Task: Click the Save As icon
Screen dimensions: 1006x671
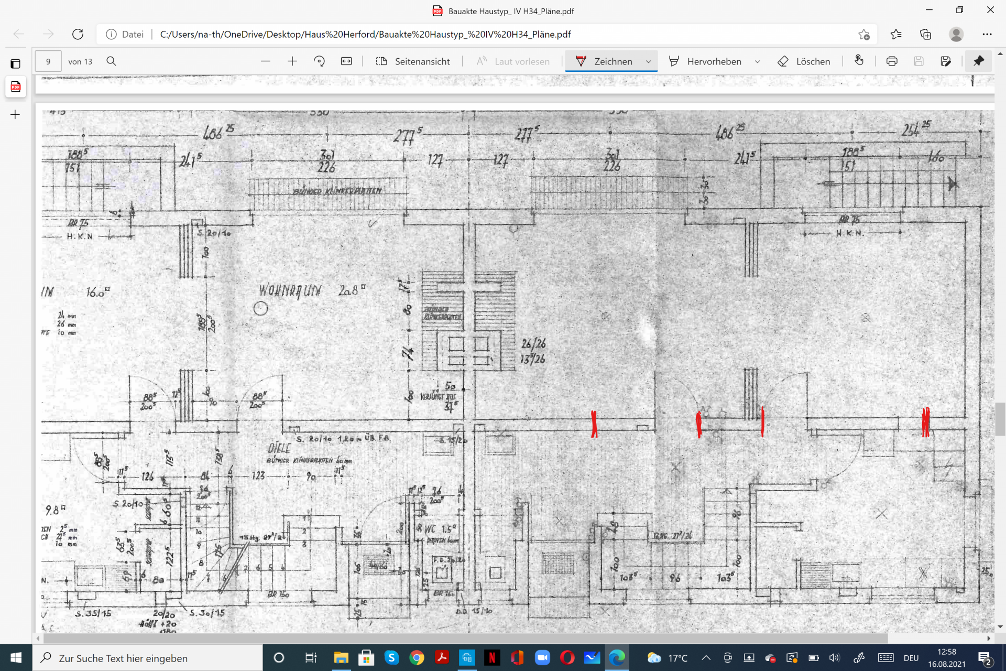Action: [x=946, y=61]
